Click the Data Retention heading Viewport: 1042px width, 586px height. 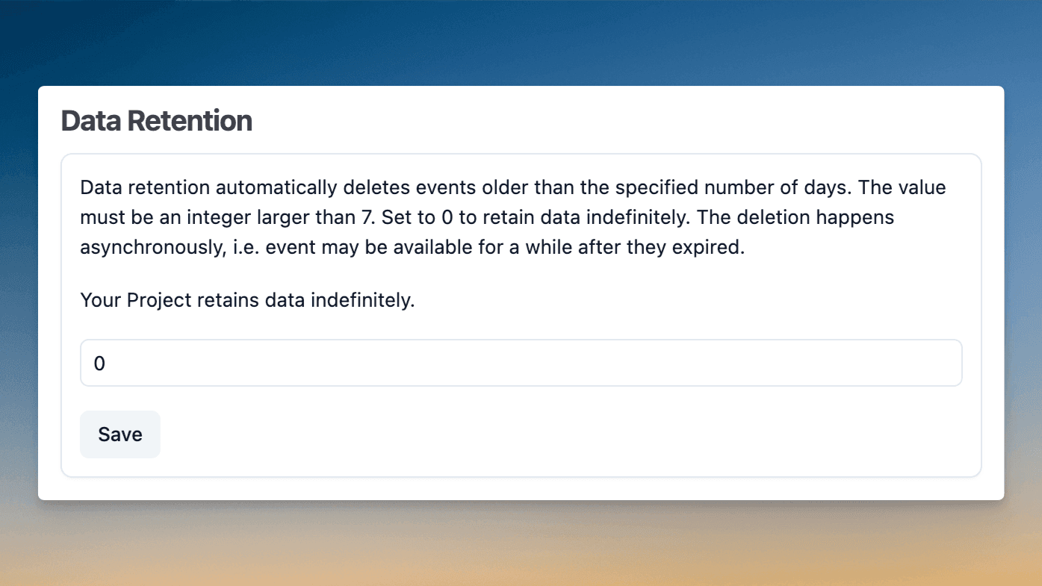156,120
